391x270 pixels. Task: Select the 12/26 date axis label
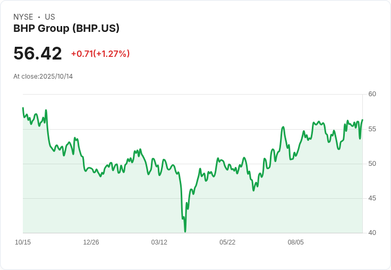click(91, 242)
